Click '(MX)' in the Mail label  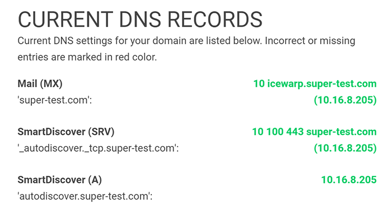(x=50, y=83)
